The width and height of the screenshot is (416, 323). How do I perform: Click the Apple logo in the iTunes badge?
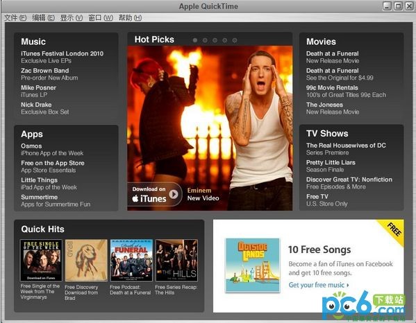[135, 198]
